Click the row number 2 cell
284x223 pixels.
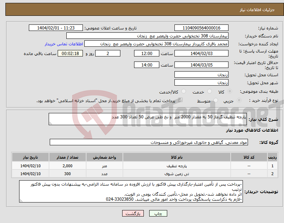(272, 174)
